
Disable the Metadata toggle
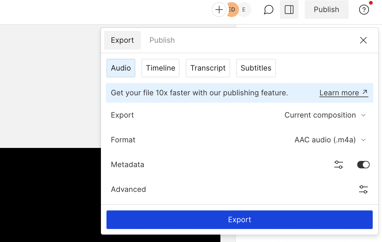coord(363,165)
